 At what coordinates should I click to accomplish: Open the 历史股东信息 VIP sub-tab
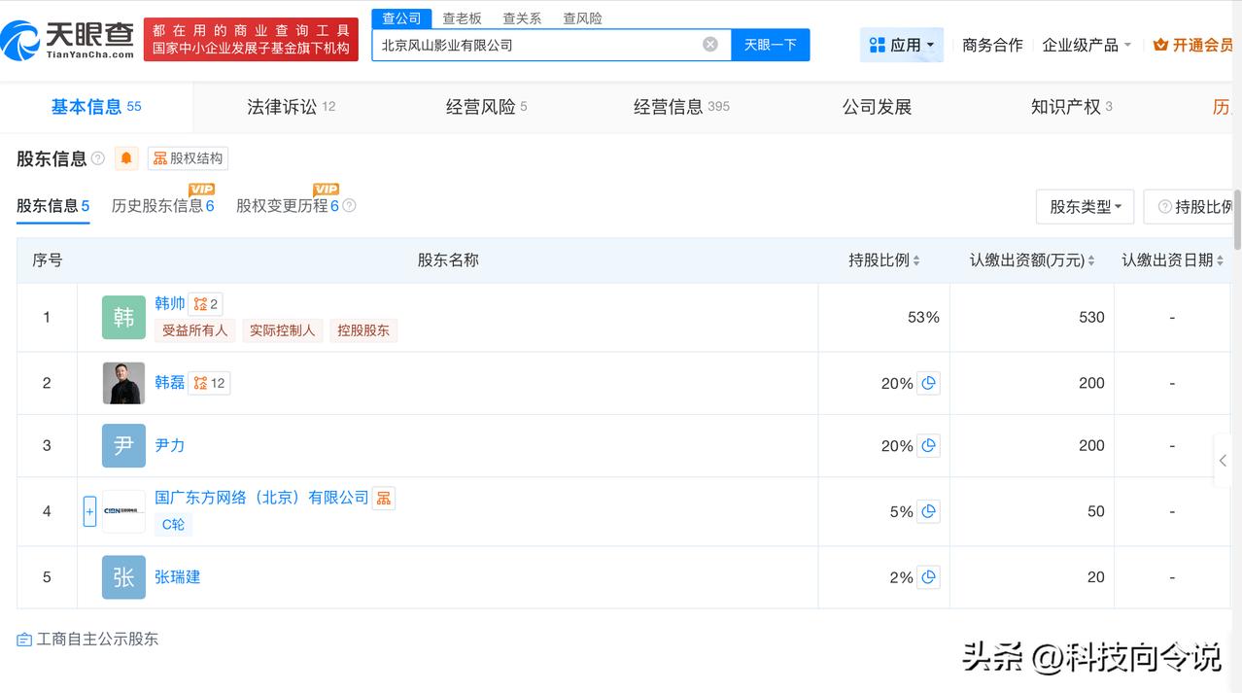tap(162, 206)
